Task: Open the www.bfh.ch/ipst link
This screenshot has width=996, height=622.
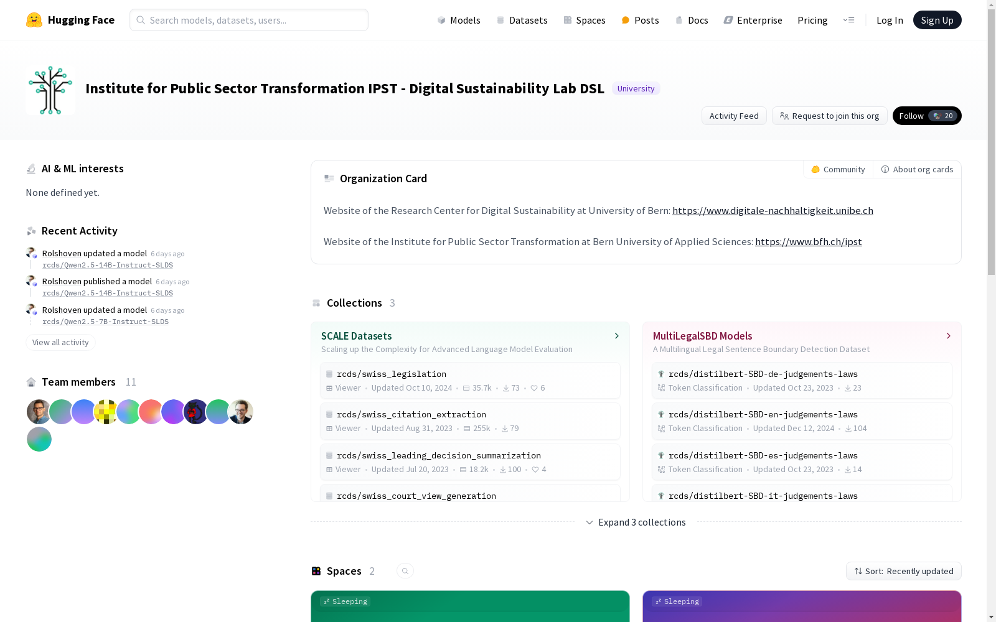Action: pyautogui.click(x=808, y=241)
